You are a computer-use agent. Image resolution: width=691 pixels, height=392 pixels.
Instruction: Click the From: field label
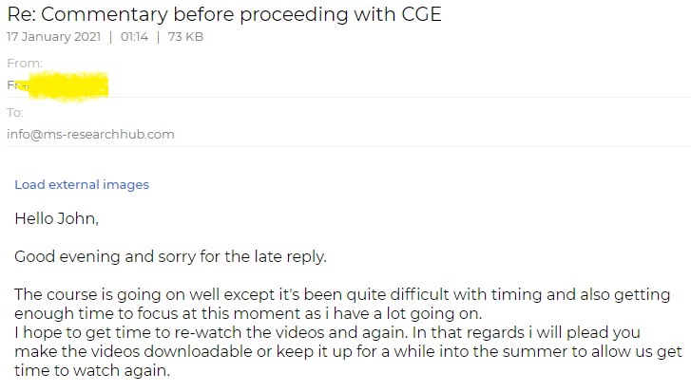(25, 64)
